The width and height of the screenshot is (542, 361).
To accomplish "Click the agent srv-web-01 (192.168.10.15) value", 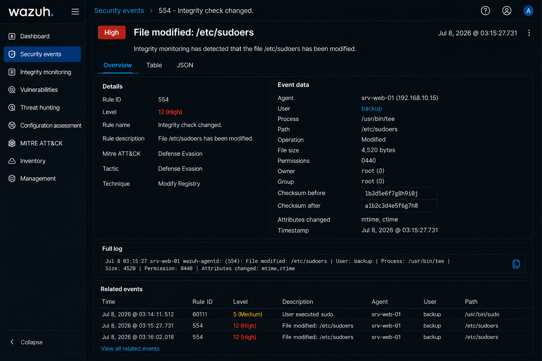I will click(x=400, y=98).
